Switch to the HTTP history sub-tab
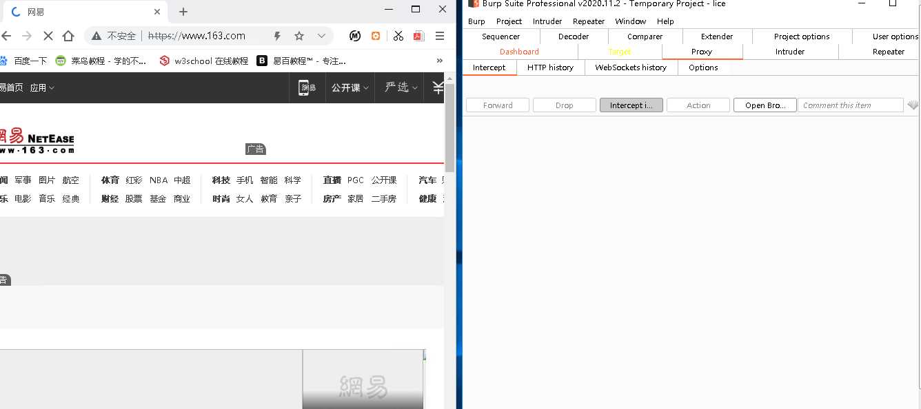The width and height of the screenshot is (921, 409). [550, 67]
